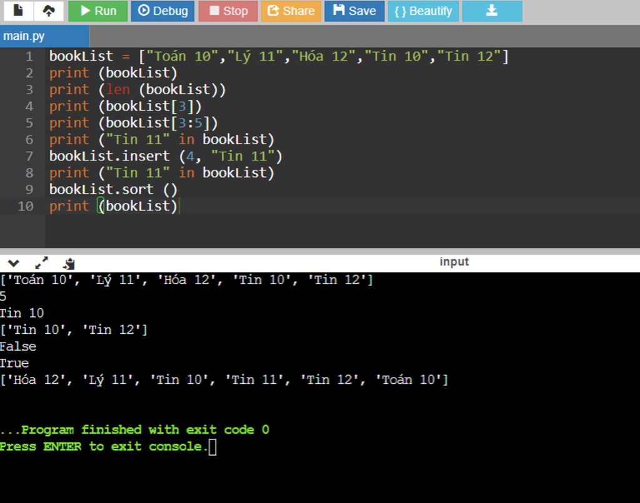The width and height of the screenshot is (640, 503).
Task: Click the print (bookList[3:5]) line
Action: 134,123
